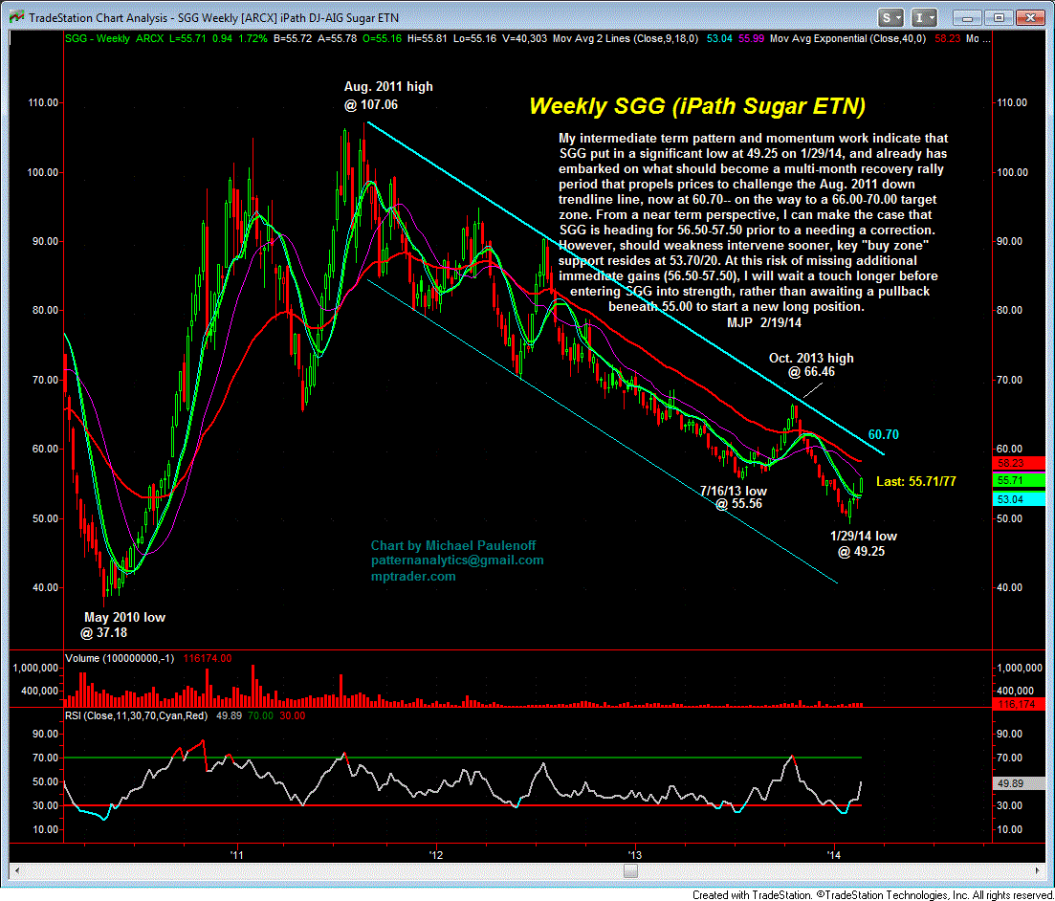Image resolution: width=1055 pixels, height=901 pixels.
Task: Click the '14 year label on time axis
Action: pos(834,855)
